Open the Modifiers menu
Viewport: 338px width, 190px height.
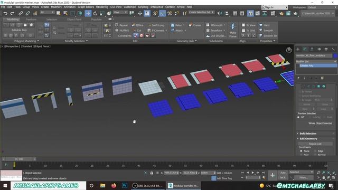56,7
